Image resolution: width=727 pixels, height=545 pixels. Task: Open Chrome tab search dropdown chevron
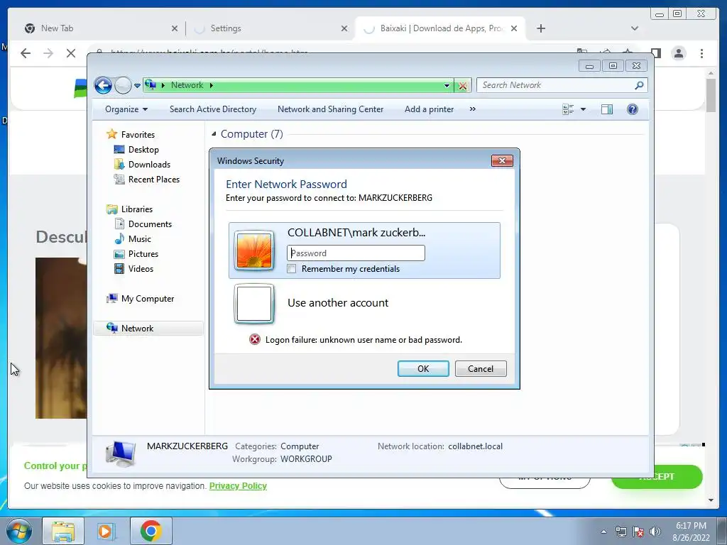(x=635, y=28)
